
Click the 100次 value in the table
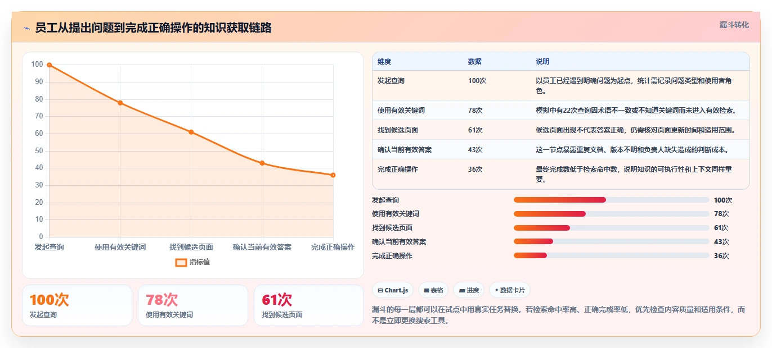477,81
